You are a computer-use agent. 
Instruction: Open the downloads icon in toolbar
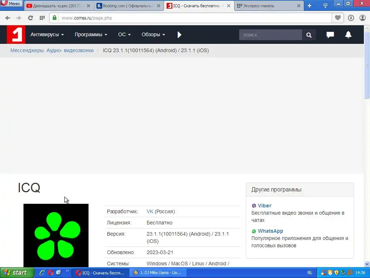click(x=351, y=18)
